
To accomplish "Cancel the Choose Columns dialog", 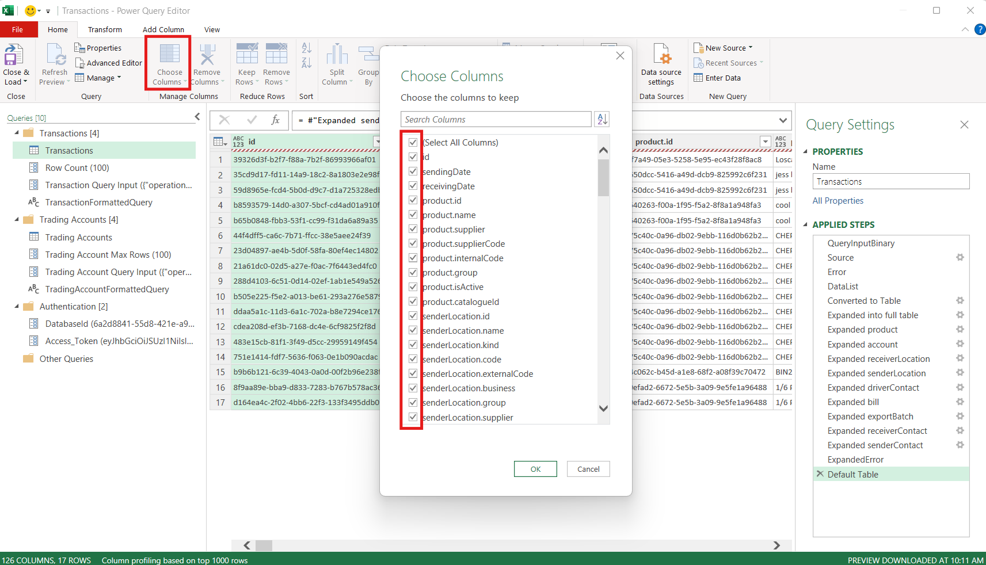I will point(588,469).
